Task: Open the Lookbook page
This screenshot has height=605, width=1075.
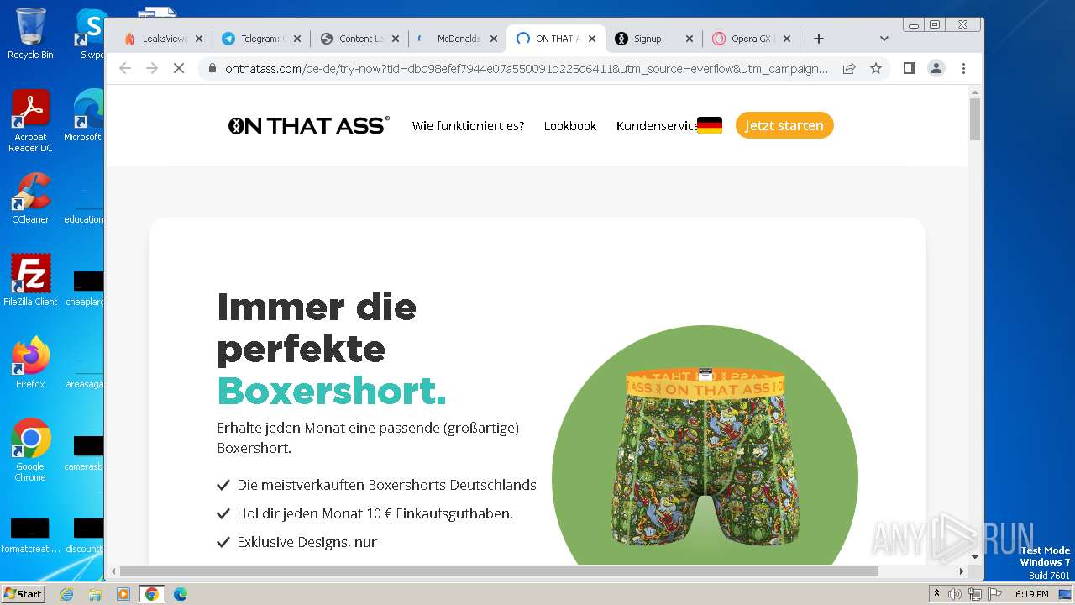Action: [570, 126]
